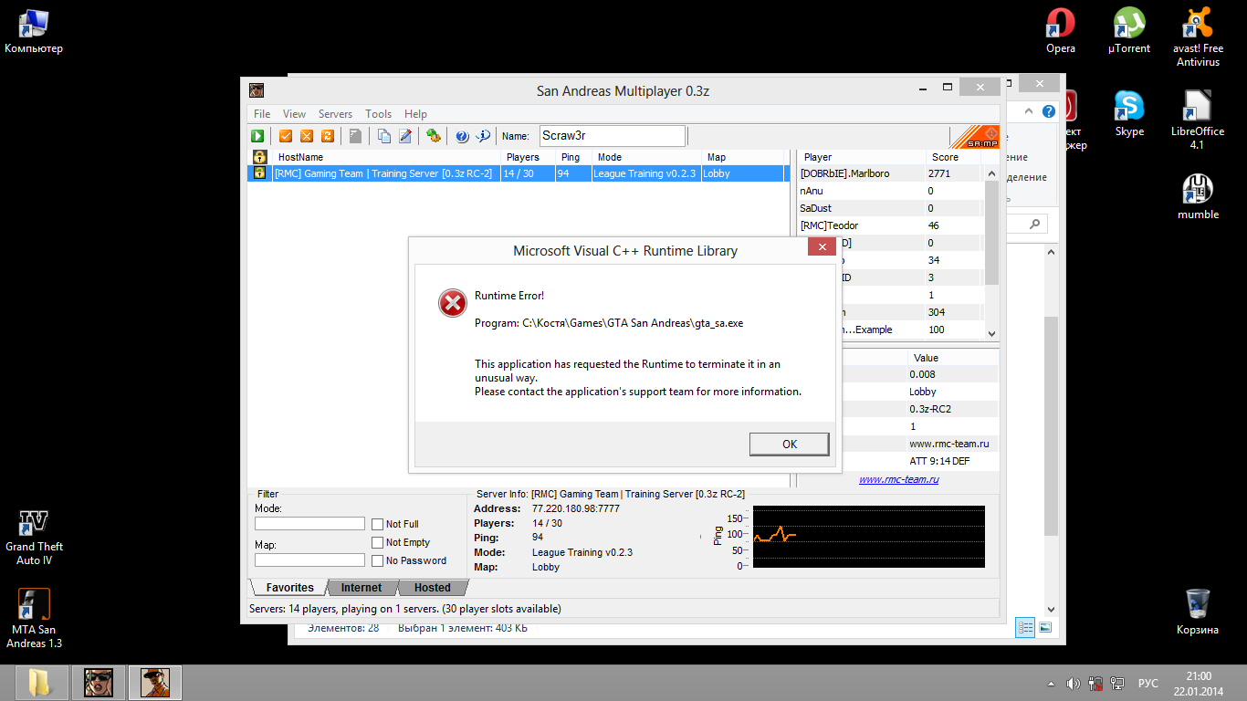Expand the Explorer ribbon chevron
This screenshot has width=1247, height=701.
coord(1029,111)
